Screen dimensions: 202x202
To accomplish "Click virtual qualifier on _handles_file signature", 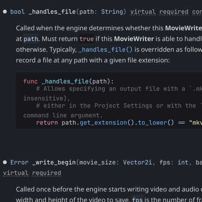I will [x=143, y=12].
